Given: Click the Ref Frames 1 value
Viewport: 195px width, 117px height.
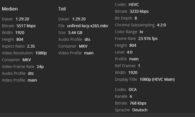Looking at the screenshot, I should [x=139, y=66].
